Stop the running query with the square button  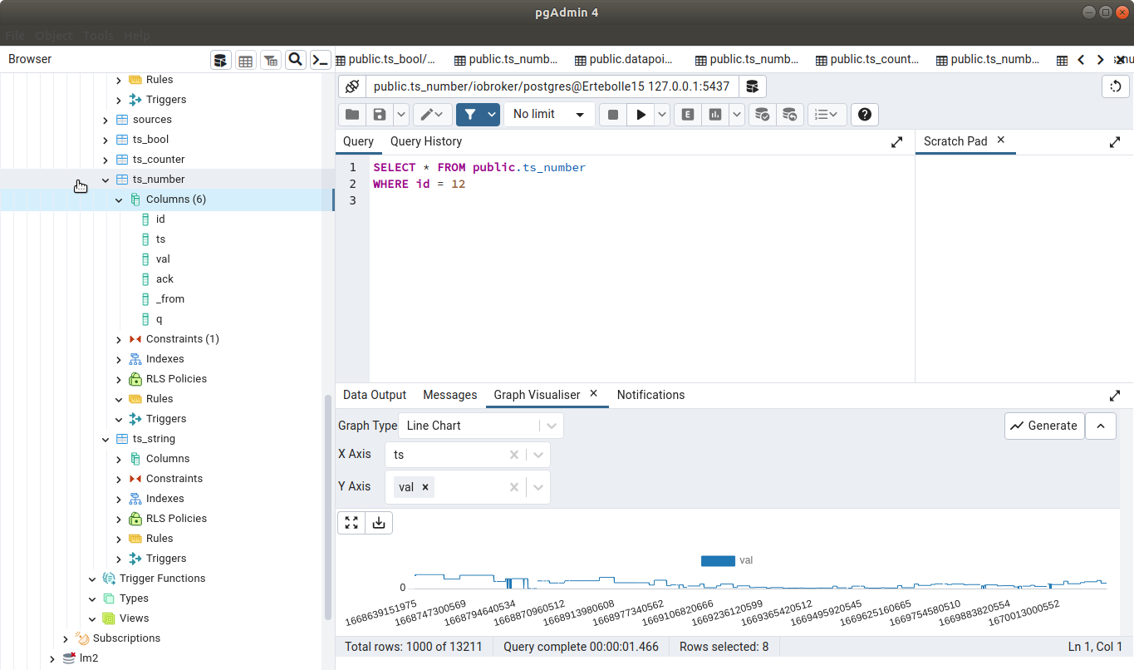click(x=613, y=115)
